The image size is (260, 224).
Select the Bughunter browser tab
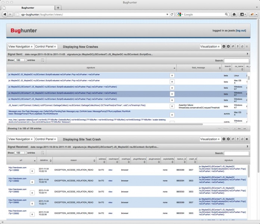[x=28, y=7]
